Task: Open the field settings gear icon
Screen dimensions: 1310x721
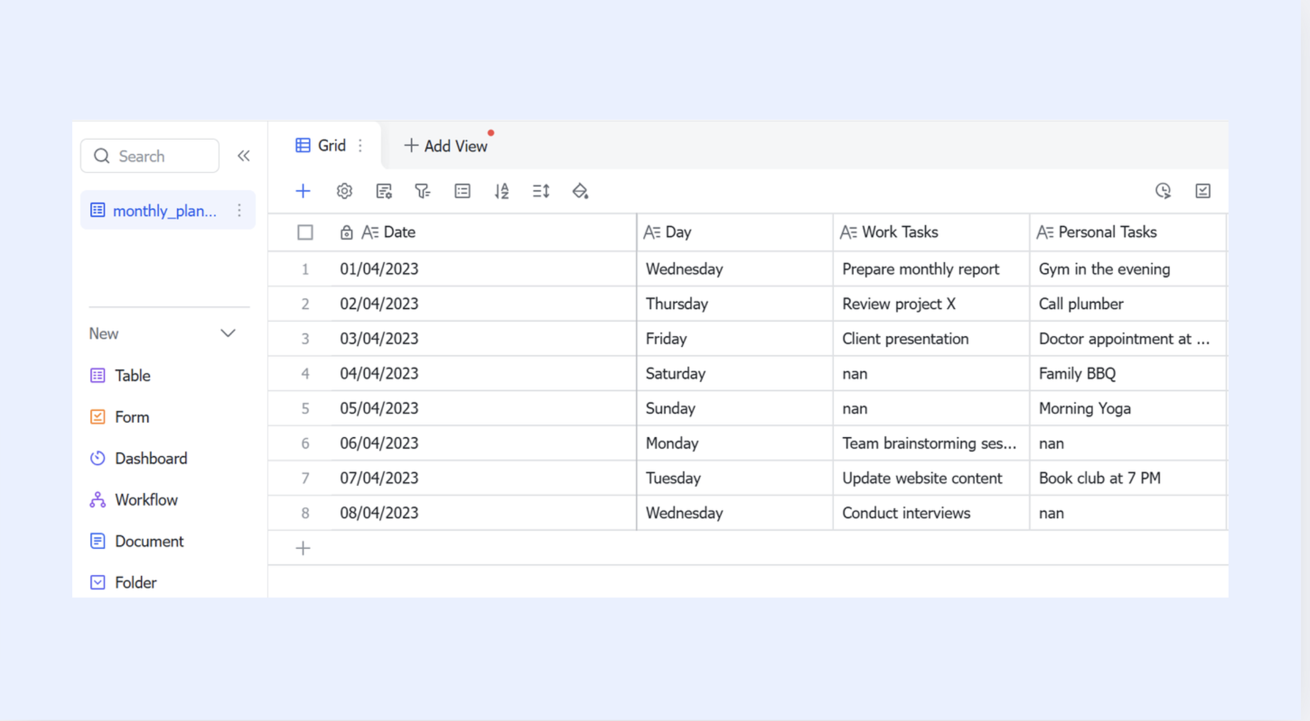Action: pyautogui.click(x=344, y=191)
